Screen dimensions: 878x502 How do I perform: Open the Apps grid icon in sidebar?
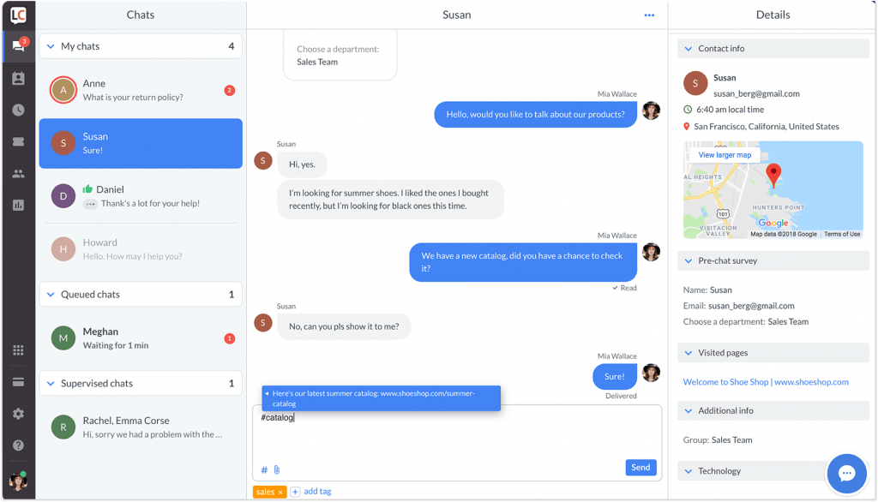[x=18, y=350]
